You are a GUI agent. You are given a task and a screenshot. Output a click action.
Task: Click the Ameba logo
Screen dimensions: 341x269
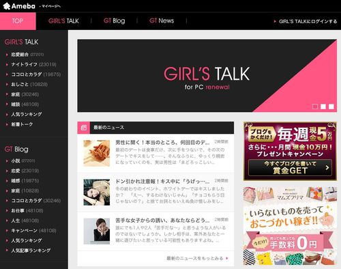pos(19,6)
